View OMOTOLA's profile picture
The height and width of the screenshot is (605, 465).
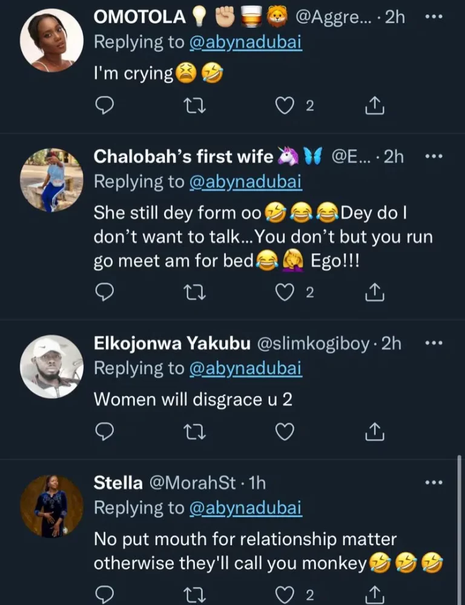tap(51, 40)
